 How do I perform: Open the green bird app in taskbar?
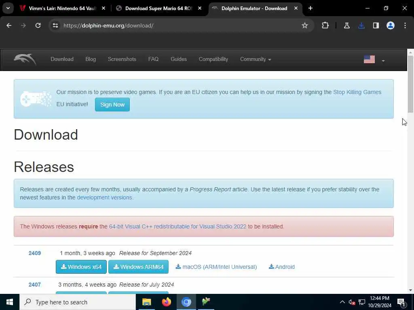(x=206, y=302)
